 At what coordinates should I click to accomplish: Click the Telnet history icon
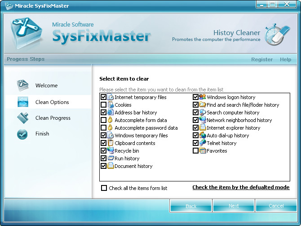coord(203,143)
